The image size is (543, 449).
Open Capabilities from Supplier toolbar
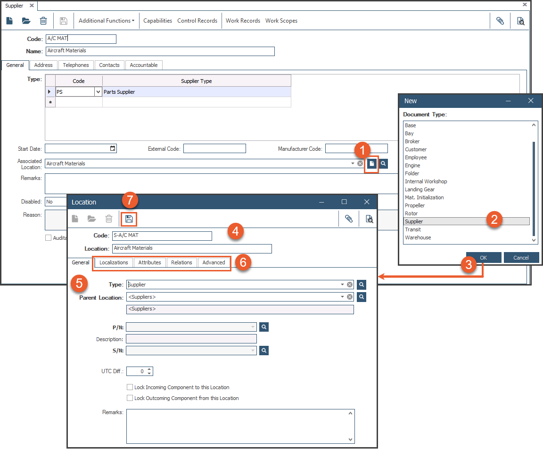click(x=157, y=21)
